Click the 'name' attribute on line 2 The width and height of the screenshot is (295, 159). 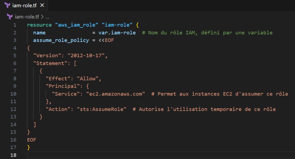click(x=39, y=32)
